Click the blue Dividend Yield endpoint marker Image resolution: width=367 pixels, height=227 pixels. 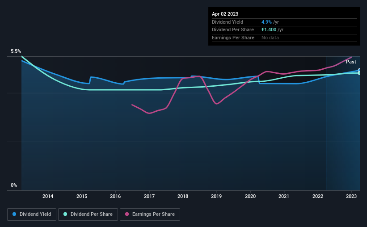pos(359,70)
